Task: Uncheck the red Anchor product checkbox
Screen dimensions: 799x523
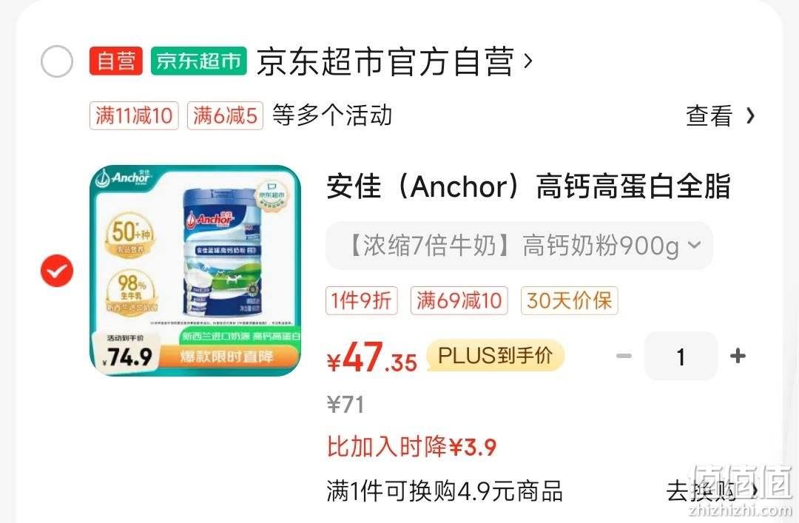Action: tap(56, 270)
